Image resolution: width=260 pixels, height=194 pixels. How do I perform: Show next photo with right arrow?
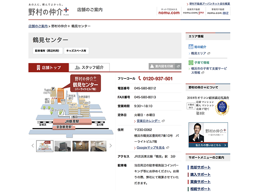tap(110, 146)
